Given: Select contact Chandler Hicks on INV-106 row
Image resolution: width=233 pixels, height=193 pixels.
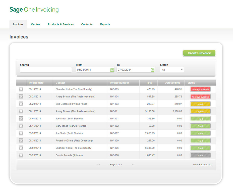Looking at the screenshot, I should [x=74, y=148].
